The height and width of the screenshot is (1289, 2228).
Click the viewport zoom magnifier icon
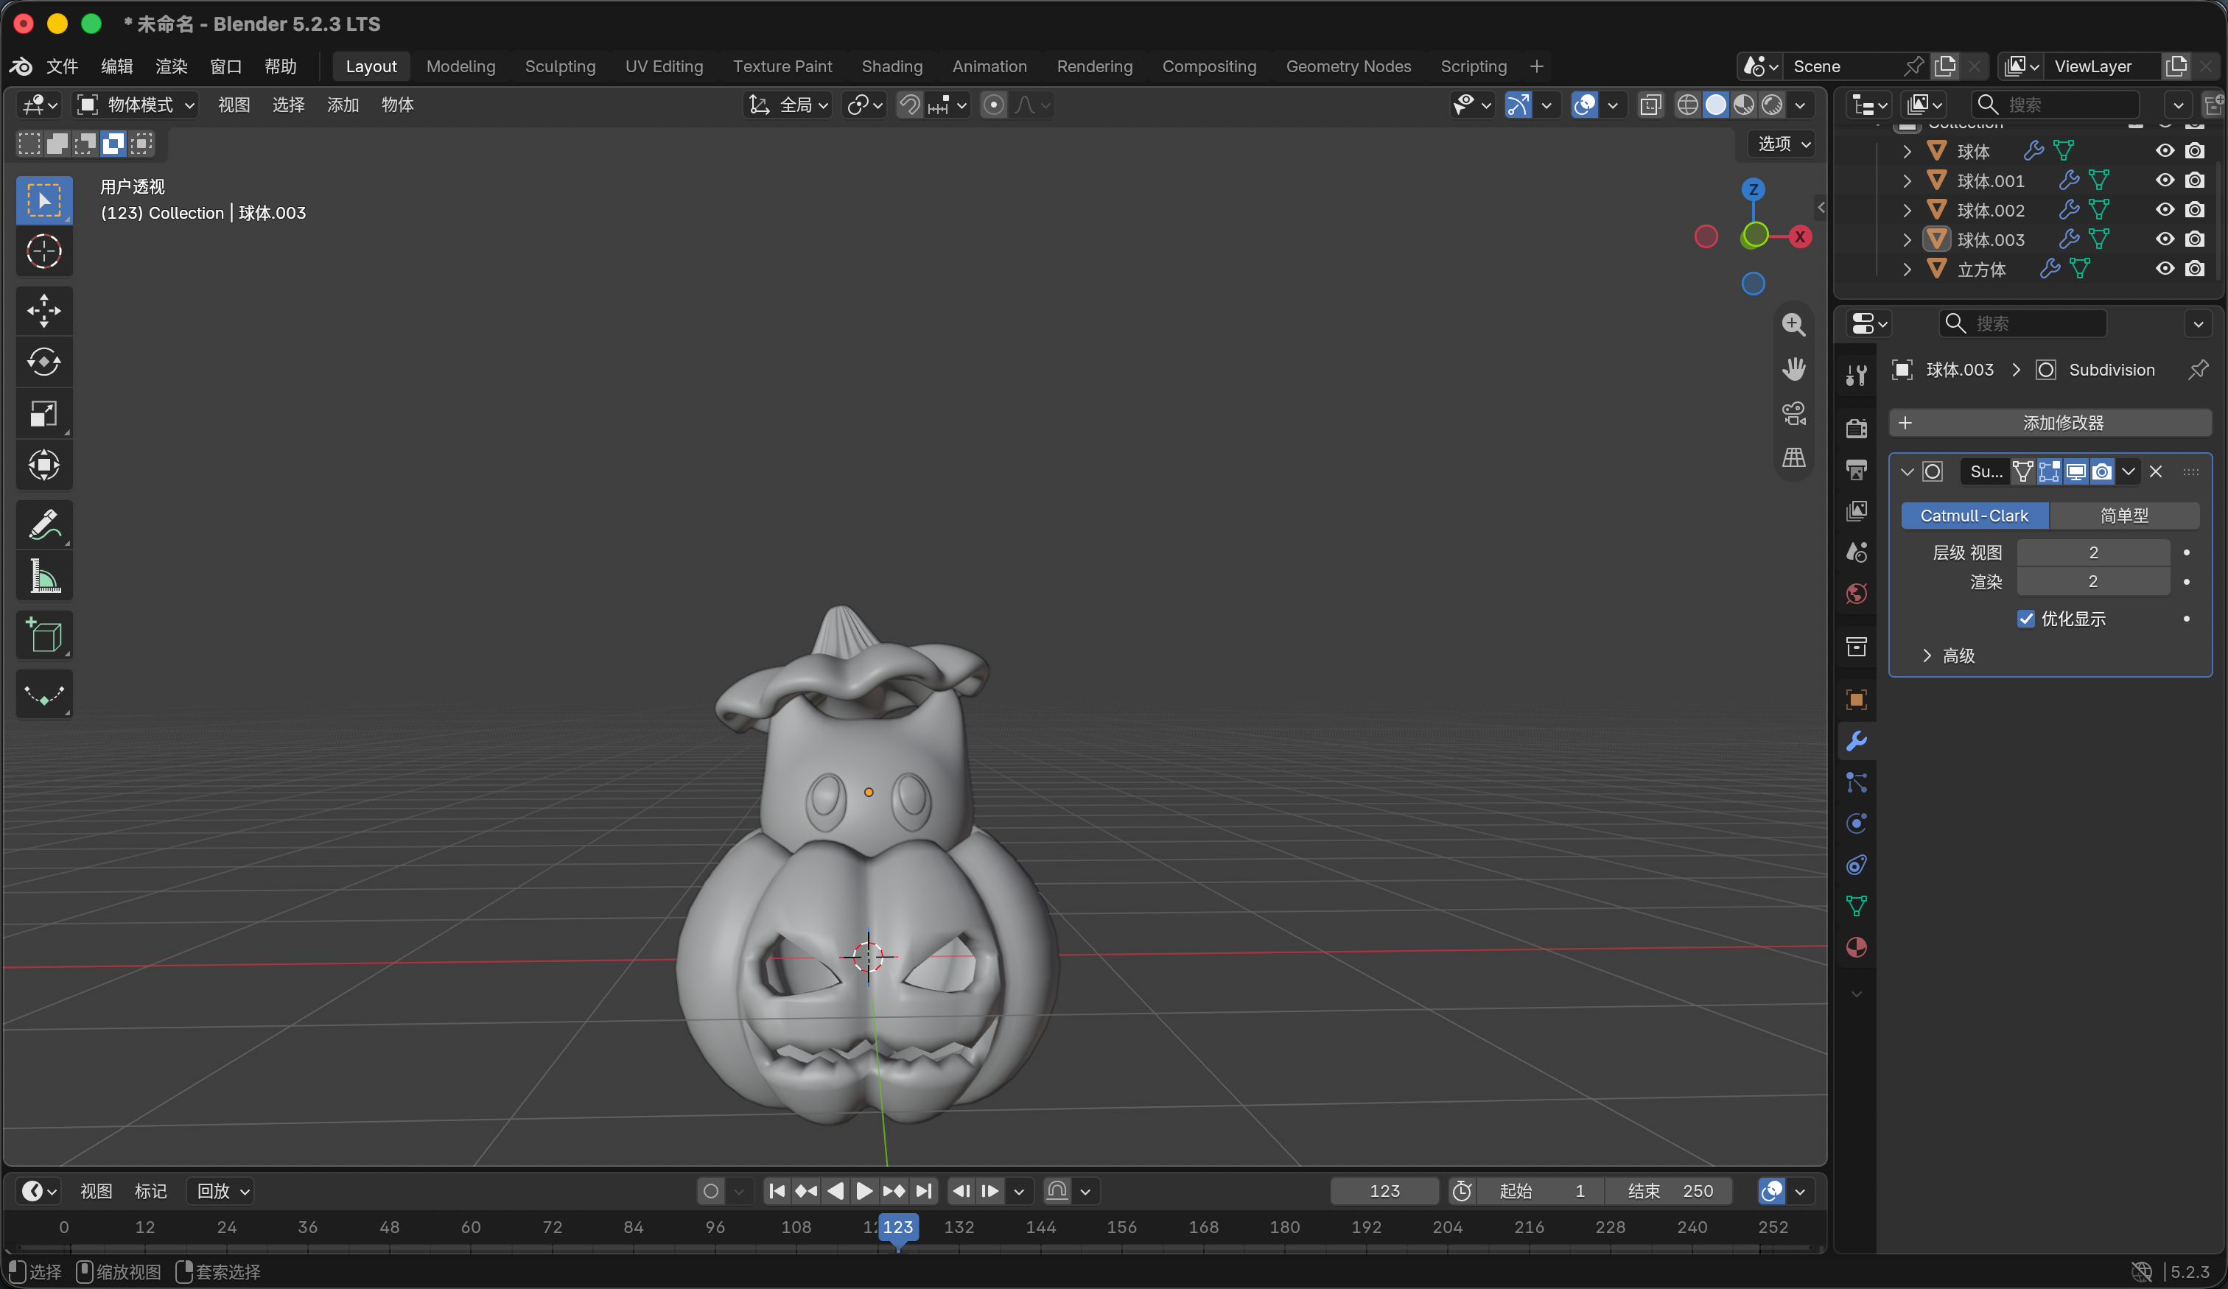pyautogui.click(x=1794, y=325)
